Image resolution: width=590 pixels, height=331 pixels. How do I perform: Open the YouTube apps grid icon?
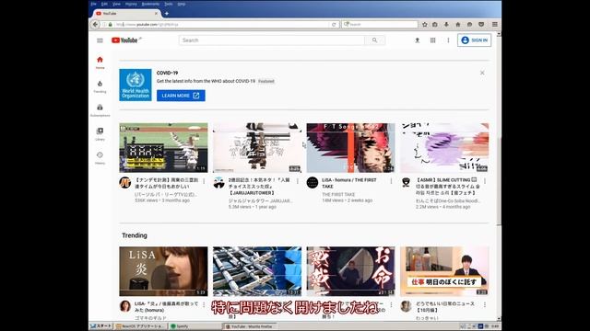(432, 40)
